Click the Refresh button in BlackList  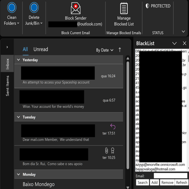[181, 182]
